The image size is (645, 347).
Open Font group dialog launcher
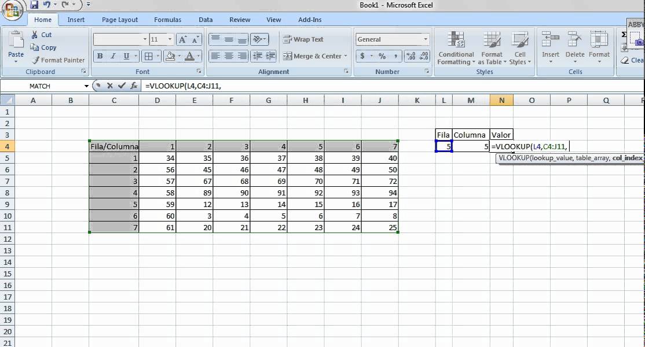[x=199, y=72]
